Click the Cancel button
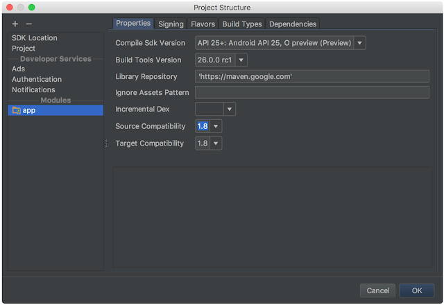 point(378,290)
